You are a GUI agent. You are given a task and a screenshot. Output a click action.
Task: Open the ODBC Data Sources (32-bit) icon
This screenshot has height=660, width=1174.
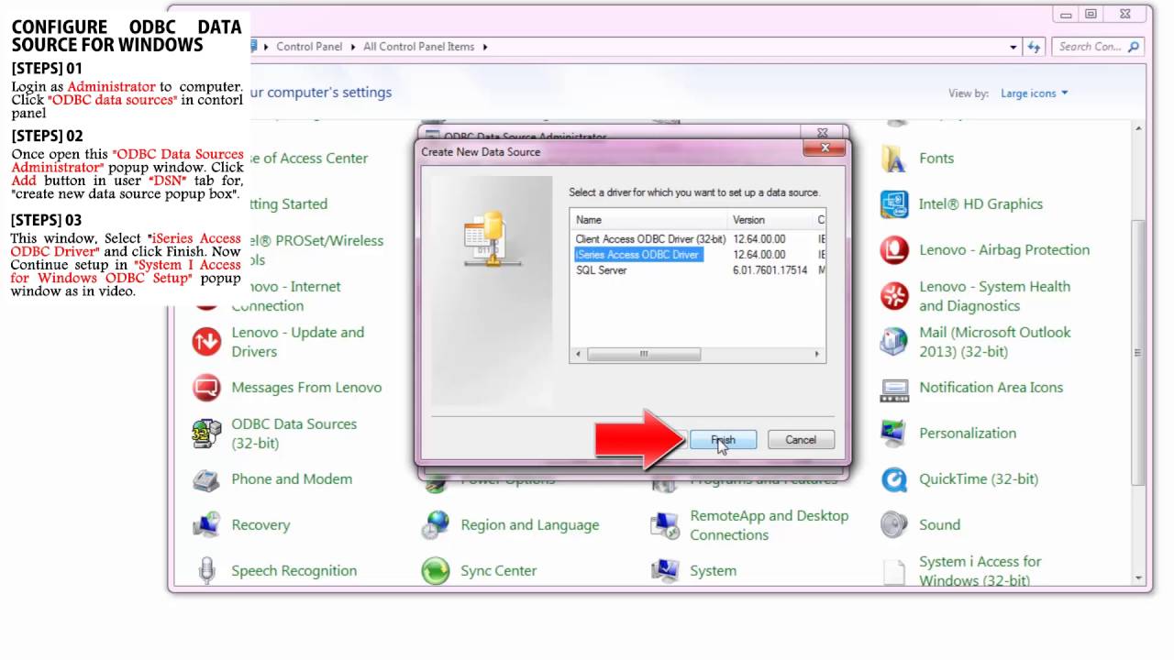click(x=206, y=434)
